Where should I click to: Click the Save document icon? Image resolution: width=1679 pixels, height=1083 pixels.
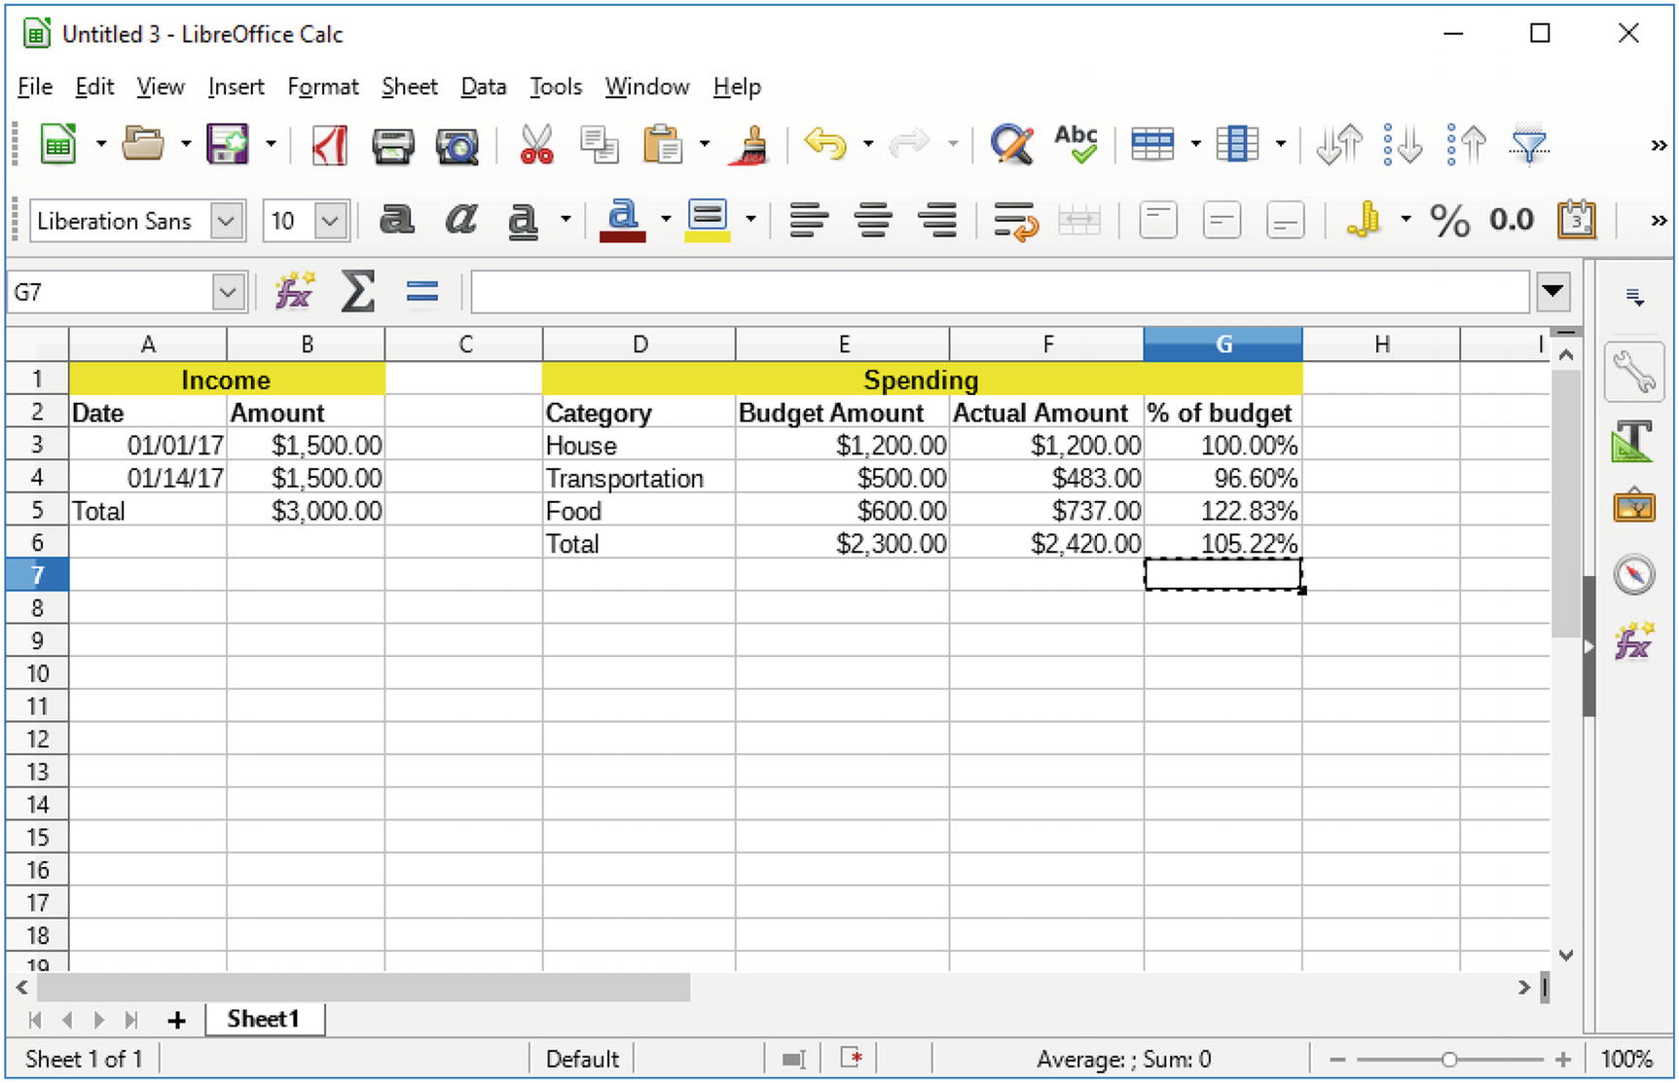(x=228, y=145)
